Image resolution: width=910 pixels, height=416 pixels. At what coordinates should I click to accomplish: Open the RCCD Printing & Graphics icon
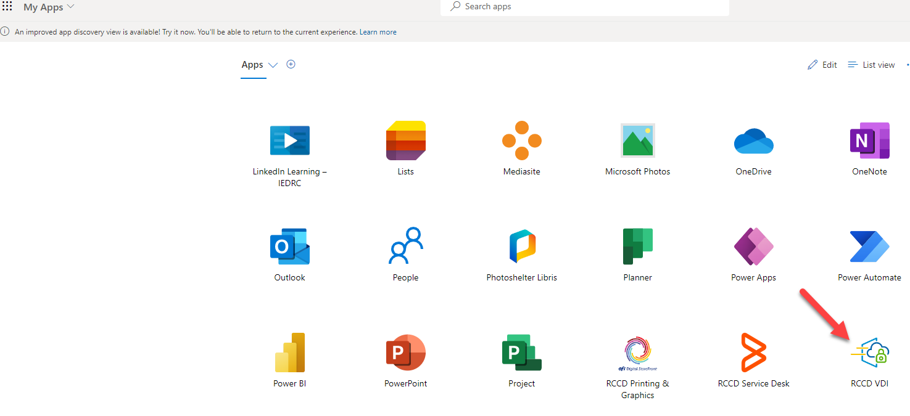coord(637,354)
